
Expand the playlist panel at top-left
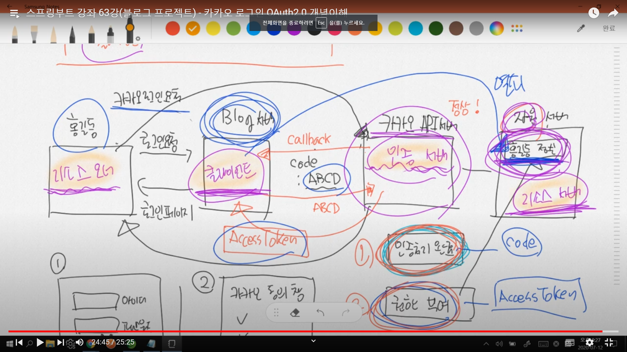[14, 13]
